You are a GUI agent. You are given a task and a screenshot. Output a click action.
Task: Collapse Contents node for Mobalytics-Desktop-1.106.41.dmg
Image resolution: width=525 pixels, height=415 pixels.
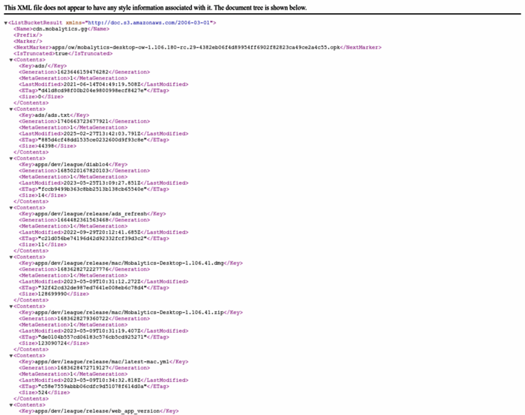click(11, 257)
